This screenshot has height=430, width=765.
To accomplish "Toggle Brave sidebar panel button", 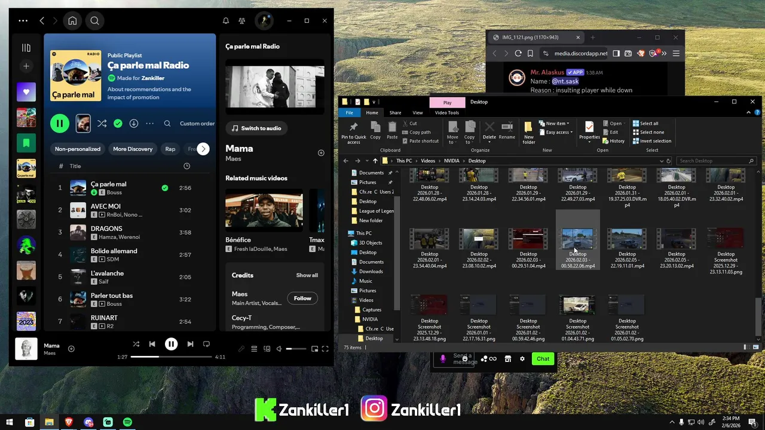I will coord(616,53).
